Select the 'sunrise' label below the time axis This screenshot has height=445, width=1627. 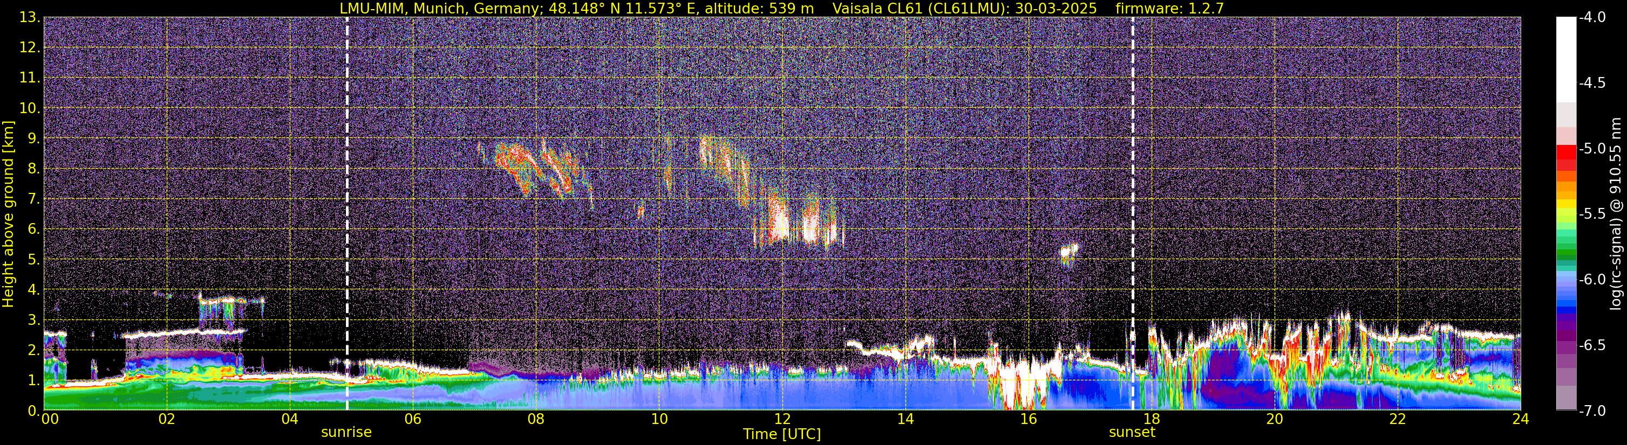coord(346,432)
